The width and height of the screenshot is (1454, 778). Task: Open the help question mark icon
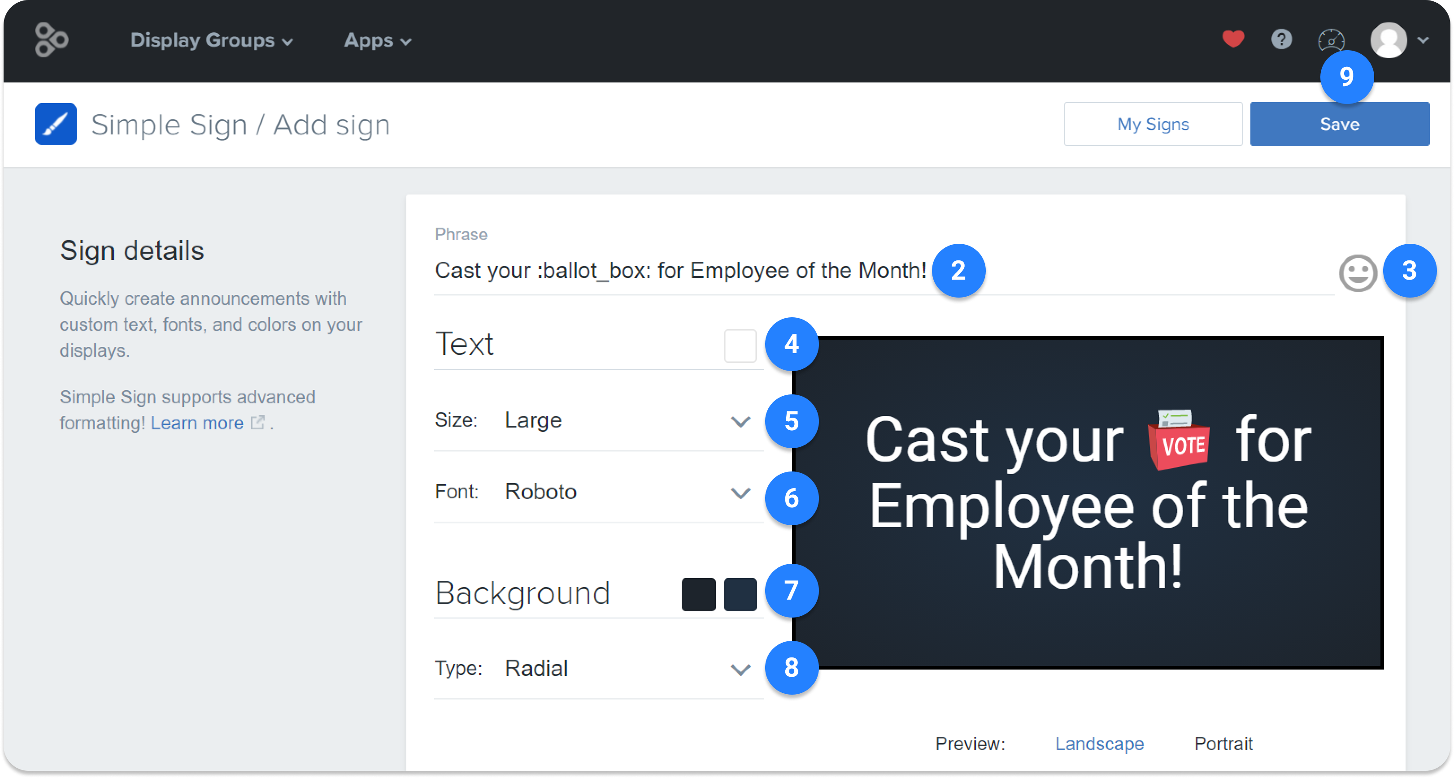1281,39
